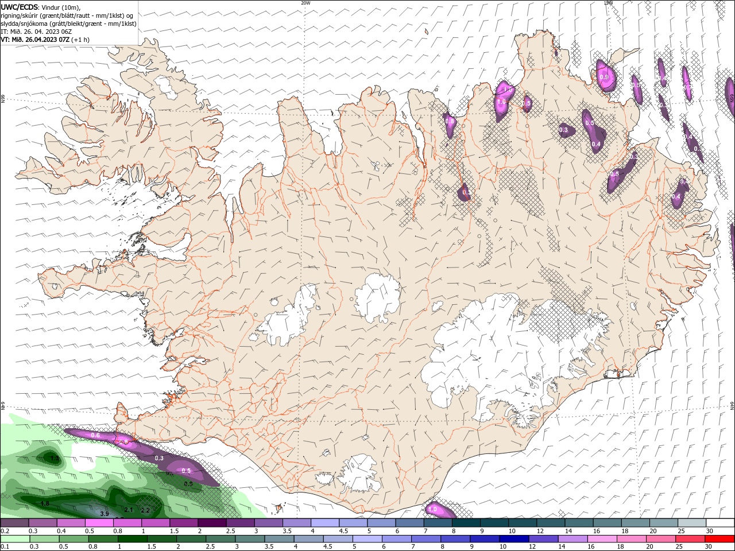Pick the dark purple snow swatch labeled 2
Screen dimensions: 735x551
point(211,522)
